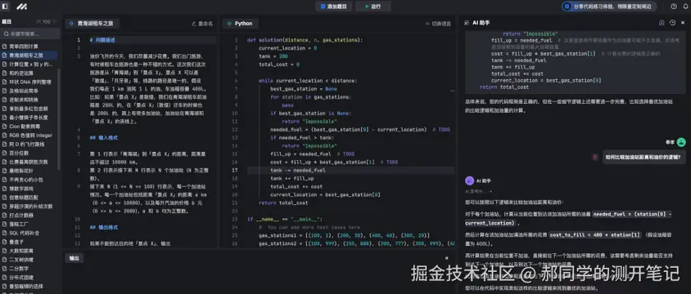Click the MarsCode logo in top bar
Viewport: 691px width, 294px height.
[x=21, y=7]
